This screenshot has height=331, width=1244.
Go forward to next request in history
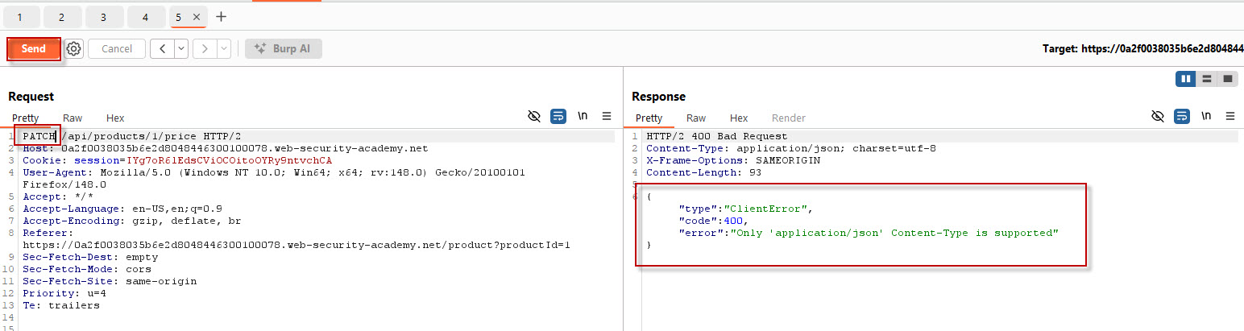205,48
